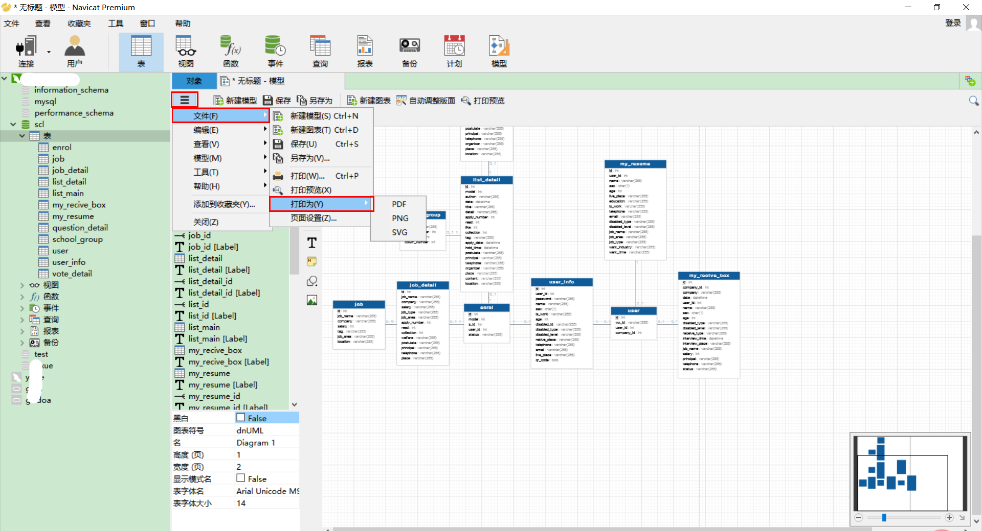Screen dimensions: 982x531
Task: Collapse the 表 tables tree node
Action: tap(22, 136)
